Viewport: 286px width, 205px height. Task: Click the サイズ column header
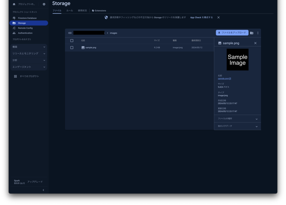point(157,41)
